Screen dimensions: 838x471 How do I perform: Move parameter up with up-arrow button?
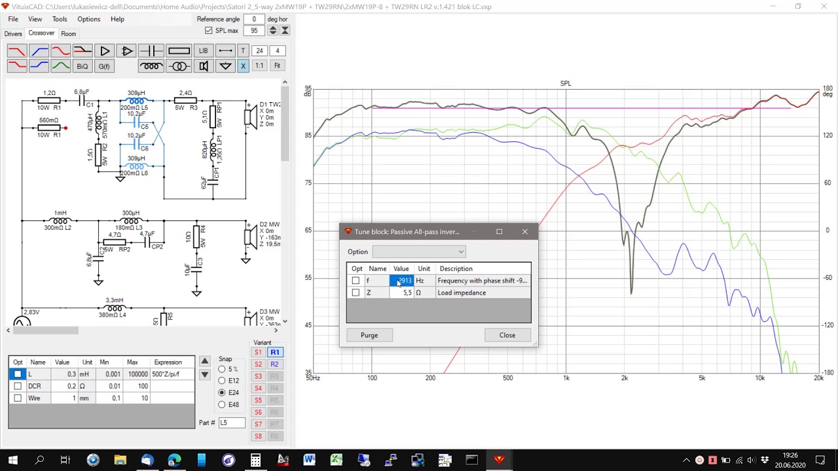pyautogui.click(x=205, y=361)
